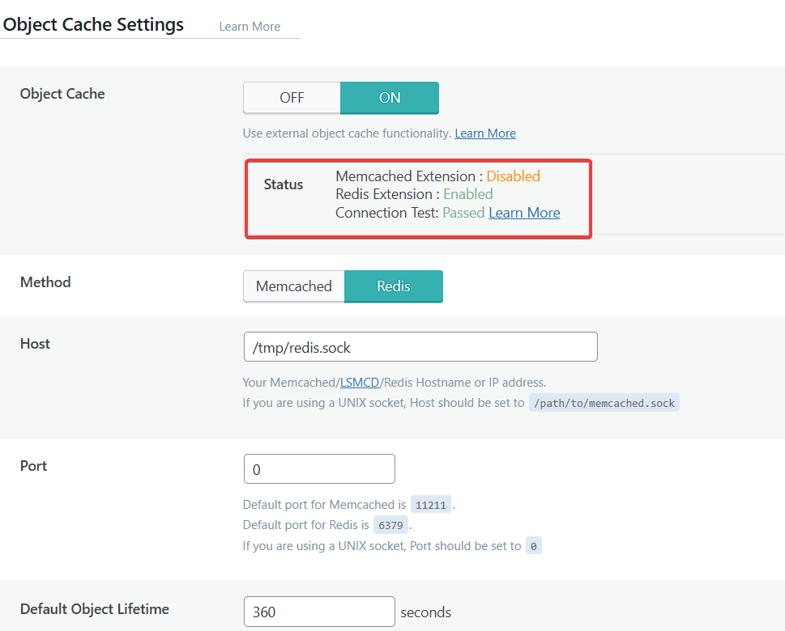This screenshot has width=785, height=631.
Task: Click the Object Cache Settings heading
Action: coord(93,24)
